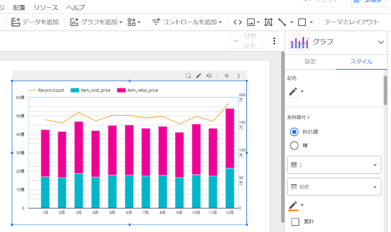Switch to the 設定 tab
Screen dimensions: 391x232
(310, 62)
